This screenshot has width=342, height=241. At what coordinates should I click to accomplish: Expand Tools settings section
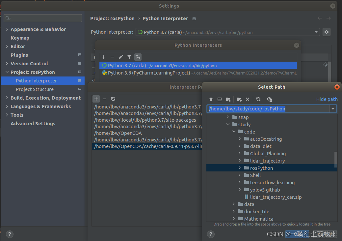7,115
